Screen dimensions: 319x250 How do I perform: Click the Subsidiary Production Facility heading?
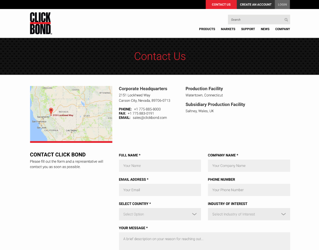[215, 105]
